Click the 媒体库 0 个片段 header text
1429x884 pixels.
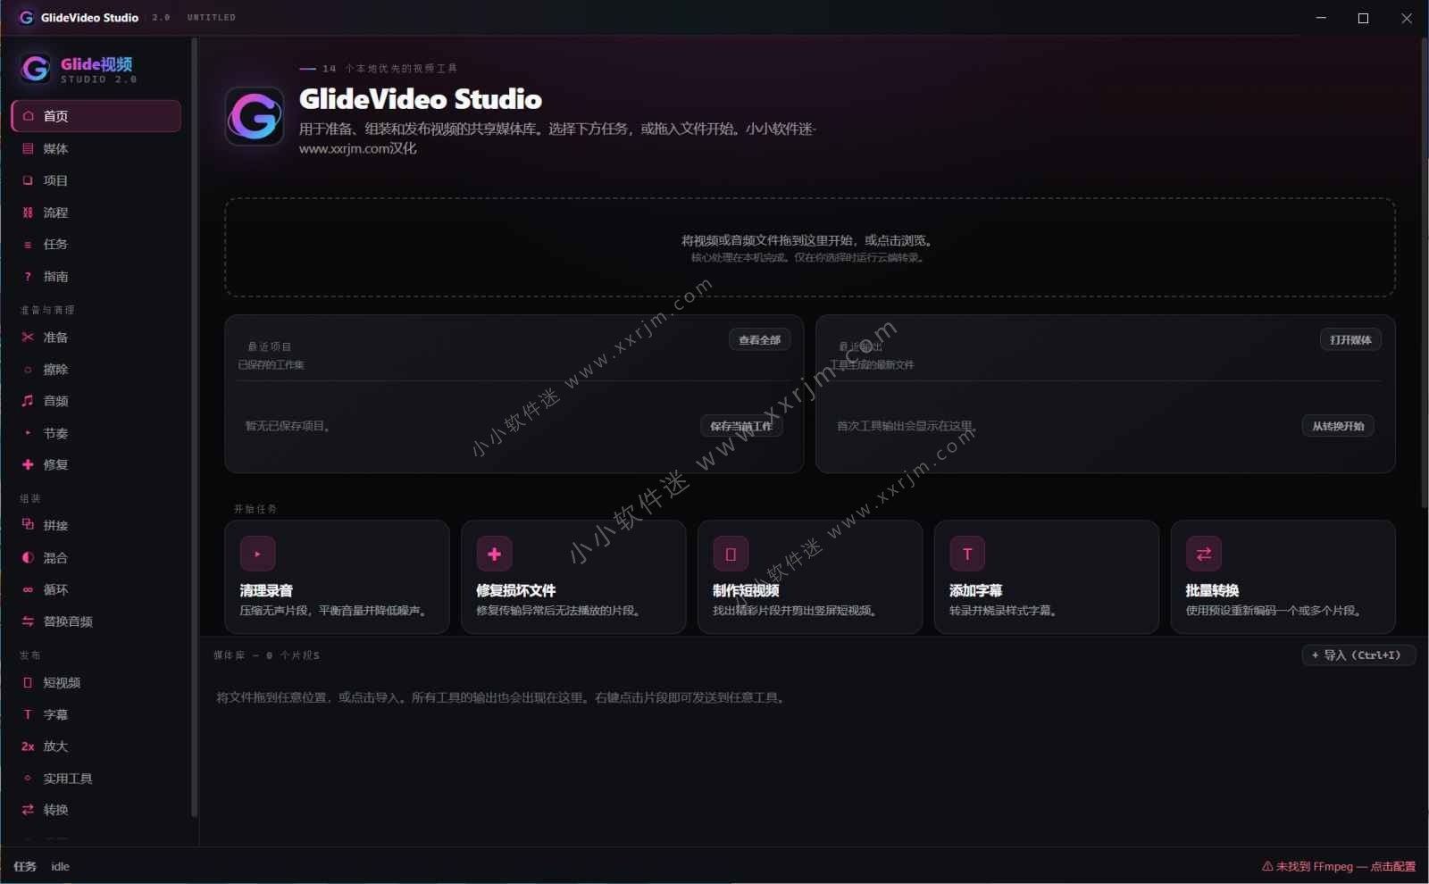[x=266, y=655]
